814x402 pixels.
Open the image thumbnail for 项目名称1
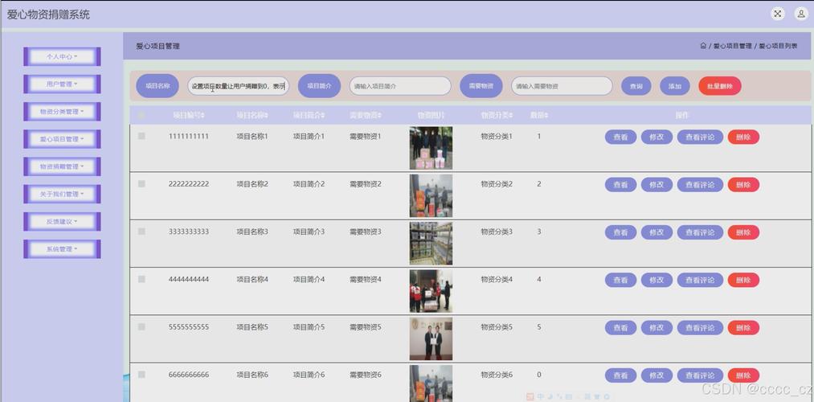[431, 148]
